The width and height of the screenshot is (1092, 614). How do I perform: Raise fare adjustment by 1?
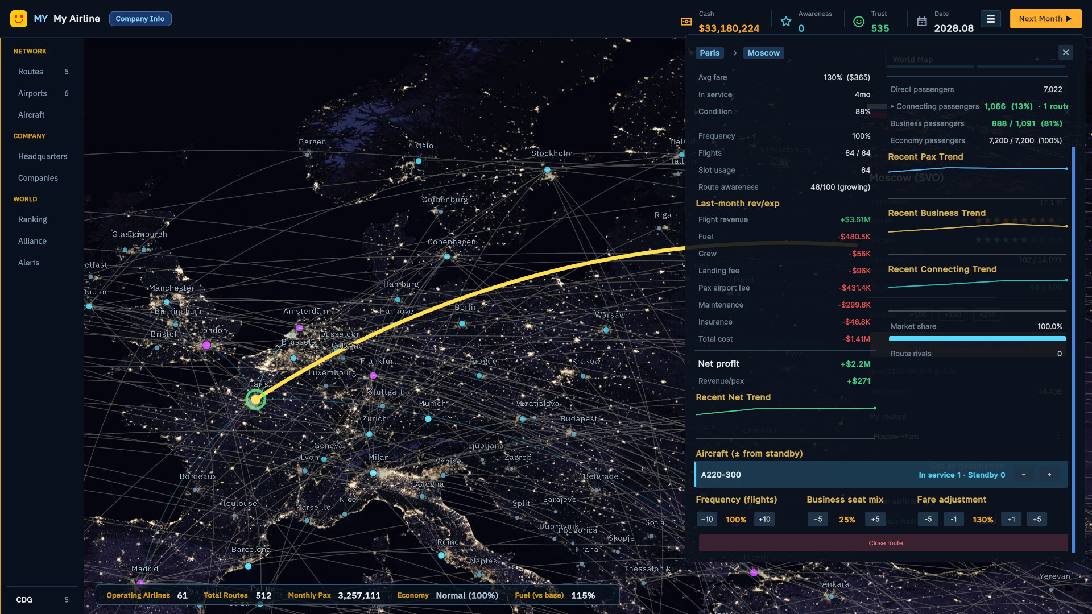click(1011, 519)
